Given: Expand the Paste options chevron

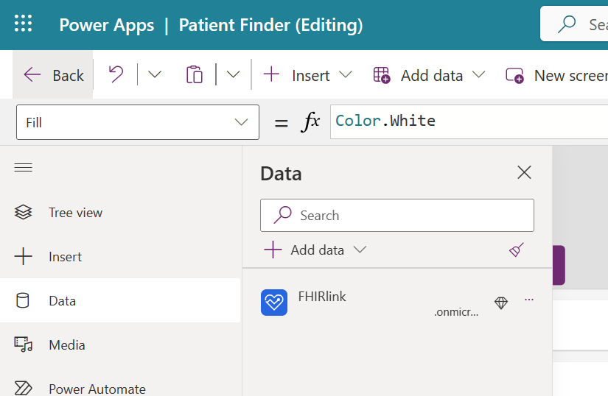Looking at the screenshot, I should (x=233, y=74).
